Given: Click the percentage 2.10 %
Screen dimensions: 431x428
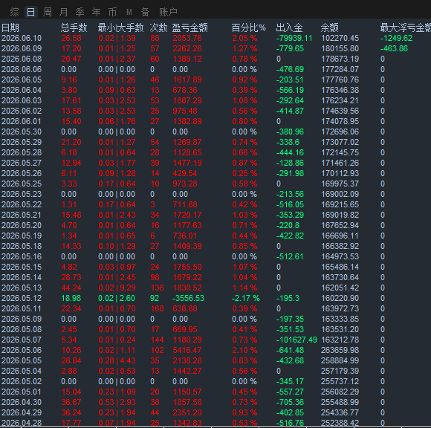Looking at the screenshot, I should pos(244,350).
